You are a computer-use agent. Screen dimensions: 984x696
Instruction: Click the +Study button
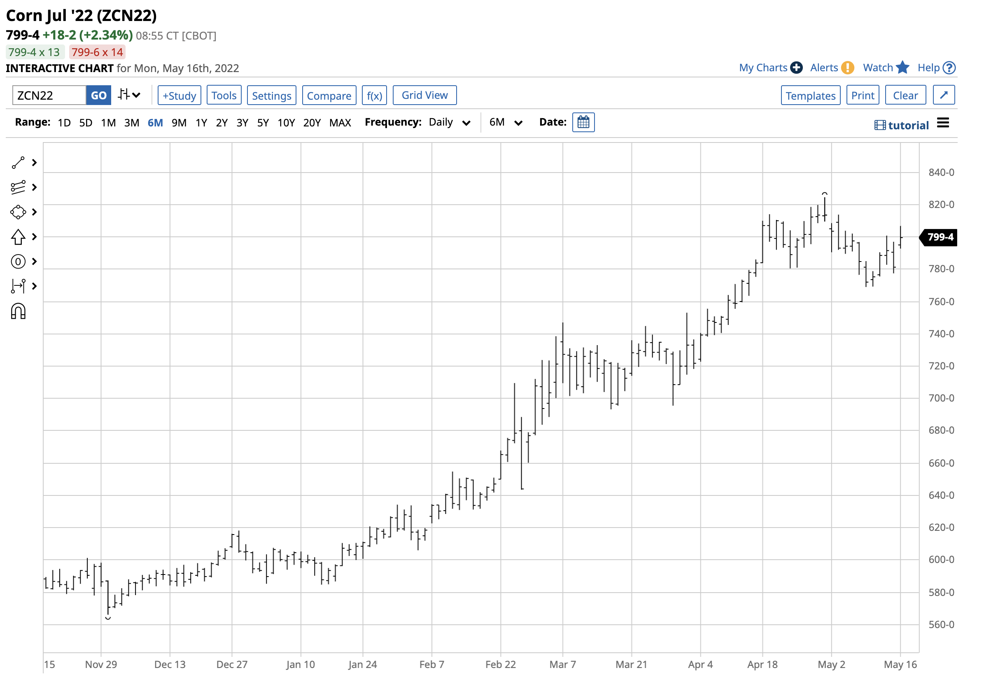coord(179,95)
